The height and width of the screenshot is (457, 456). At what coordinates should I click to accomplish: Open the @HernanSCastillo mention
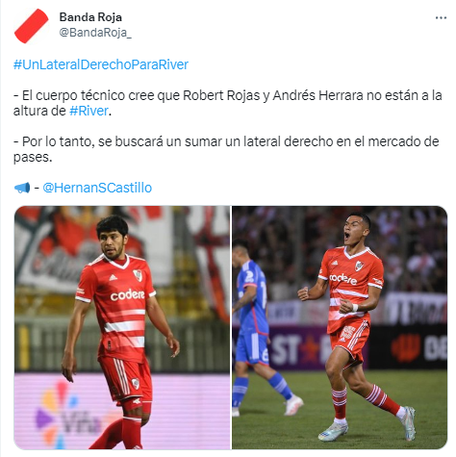click(97, 188)
